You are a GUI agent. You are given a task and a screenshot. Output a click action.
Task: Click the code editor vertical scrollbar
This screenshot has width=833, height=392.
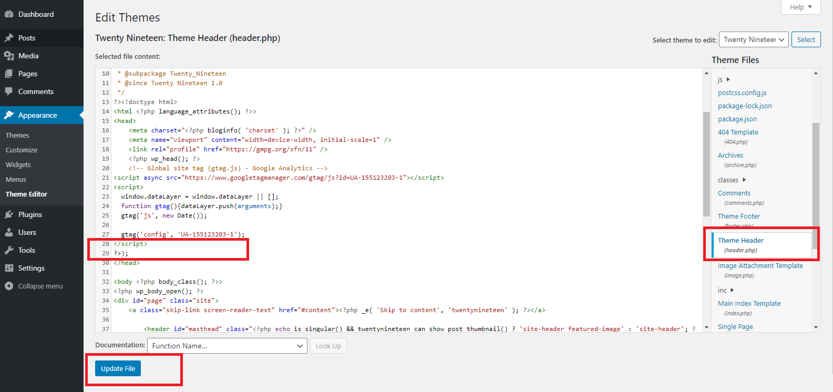tap(706, 163)
